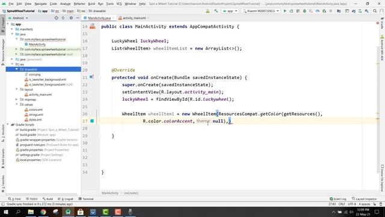Viewport: 385px width, 217px height.
Task: Open the VCS menu
Action: coord(119,4)
